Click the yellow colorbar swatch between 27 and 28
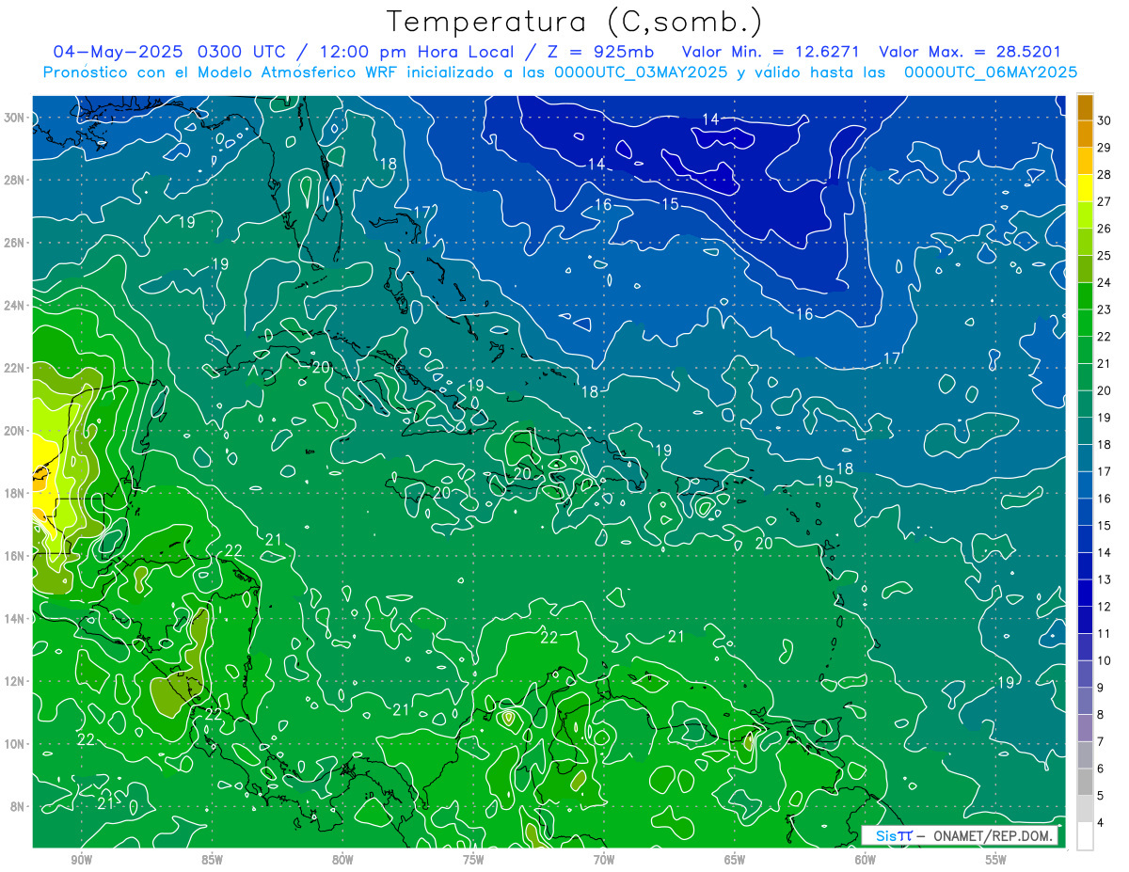The image size is (1129, 872). [x=1086, y=188]
